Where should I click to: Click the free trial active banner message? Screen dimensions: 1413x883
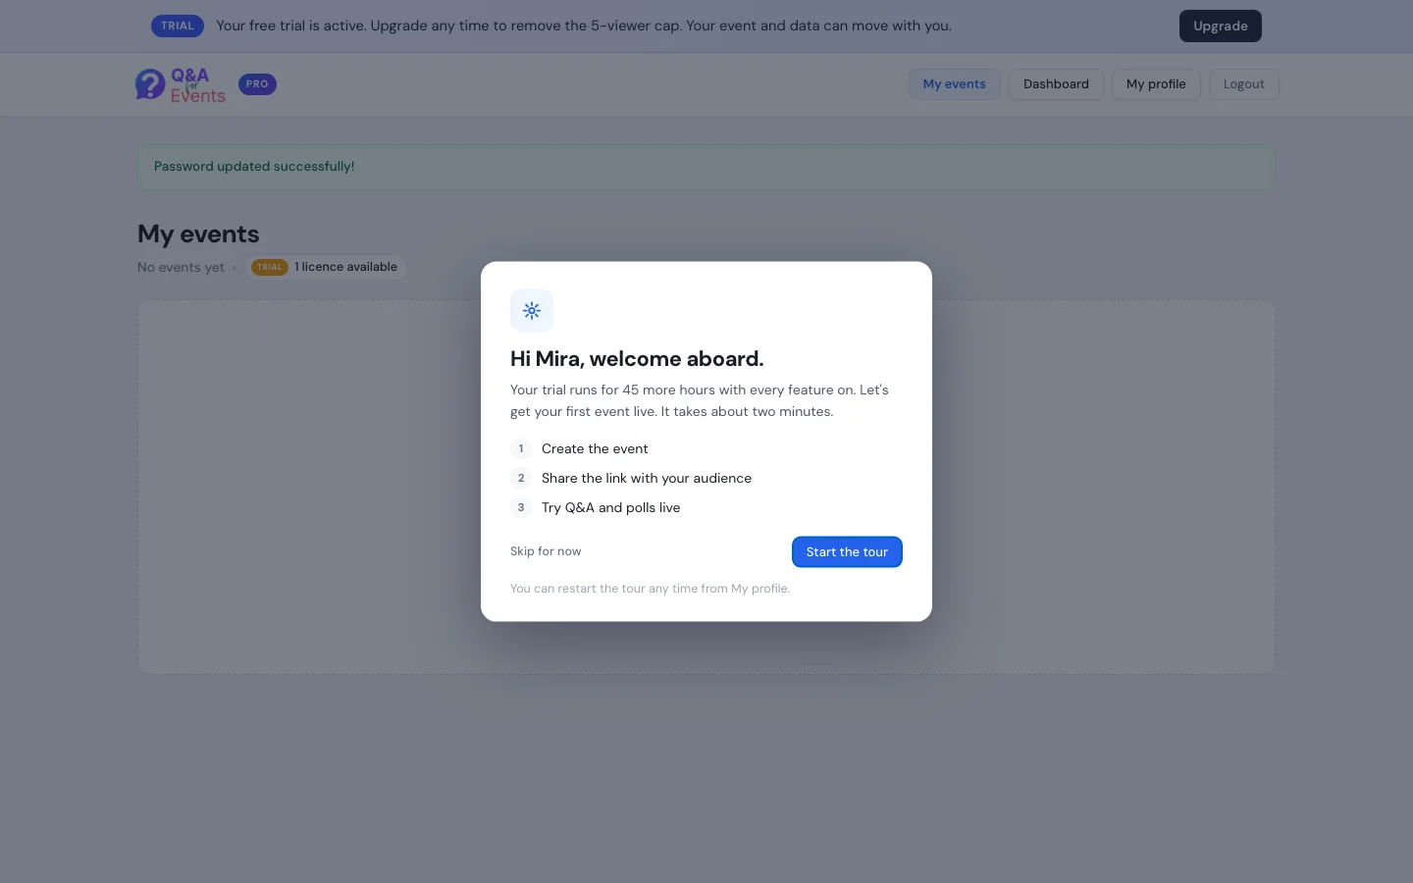(584, 26)
